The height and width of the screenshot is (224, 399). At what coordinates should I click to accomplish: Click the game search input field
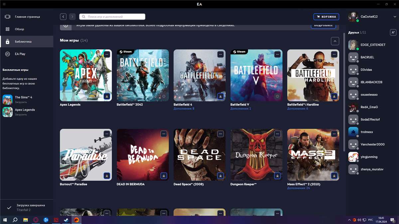pyautogui.click(x=111, y=16)
